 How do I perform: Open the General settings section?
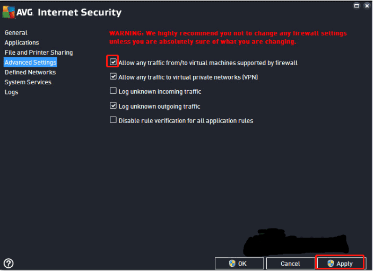(16, 33)
